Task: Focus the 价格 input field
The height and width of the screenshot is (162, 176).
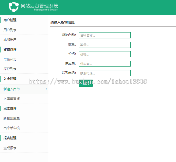Action: point(105,54)
